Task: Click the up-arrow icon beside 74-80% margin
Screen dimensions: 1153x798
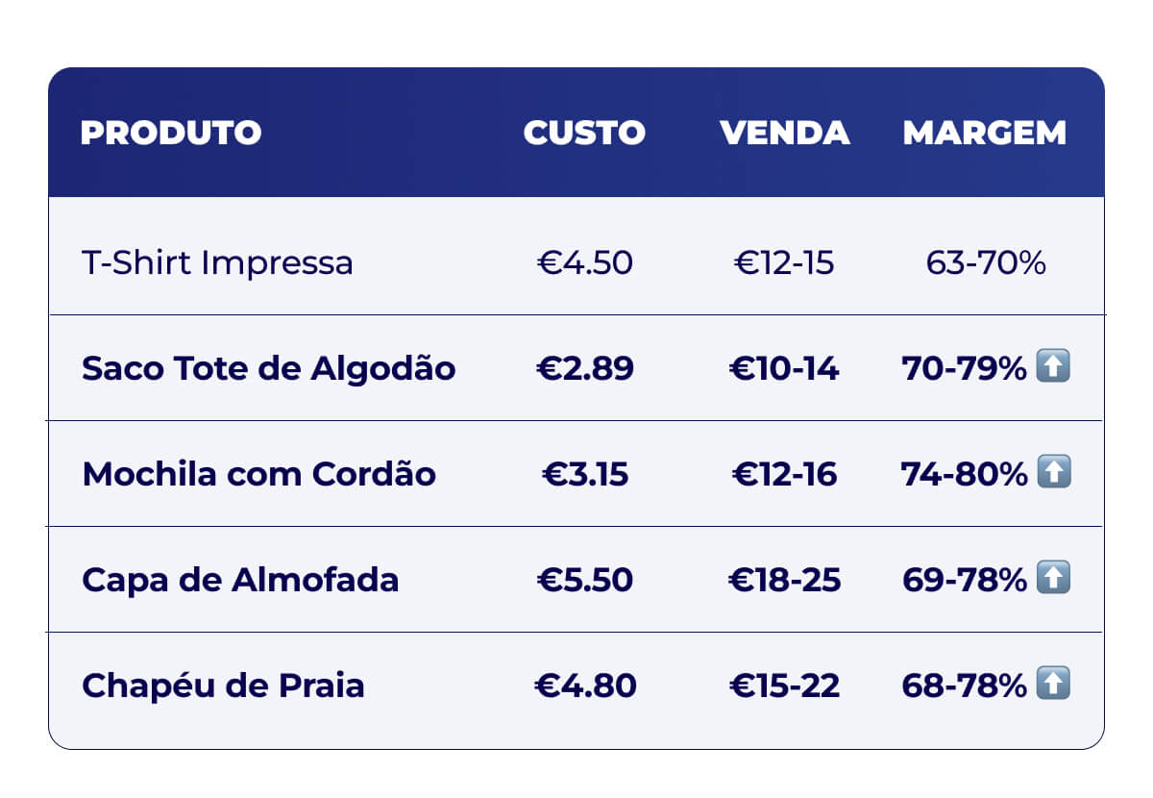Action: [1053, 472]
